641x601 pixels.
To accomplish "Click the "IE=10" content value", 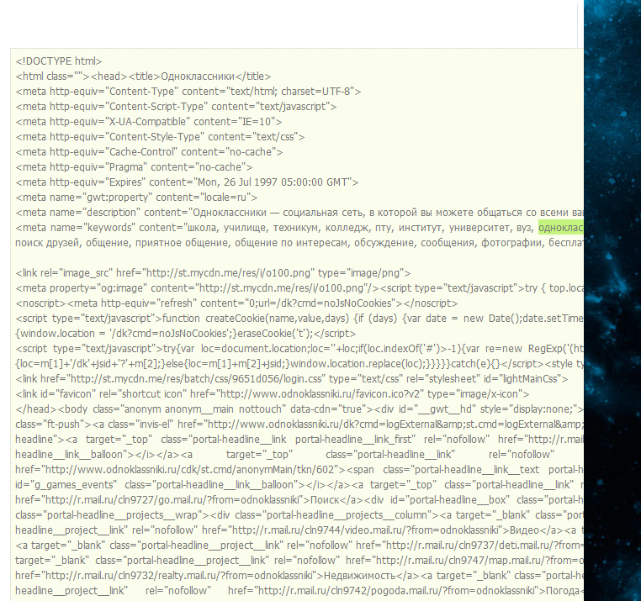I will 257,122.
